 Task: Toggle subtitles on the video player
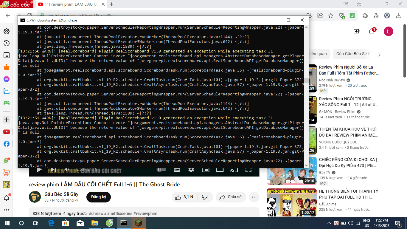click(177, 170)
